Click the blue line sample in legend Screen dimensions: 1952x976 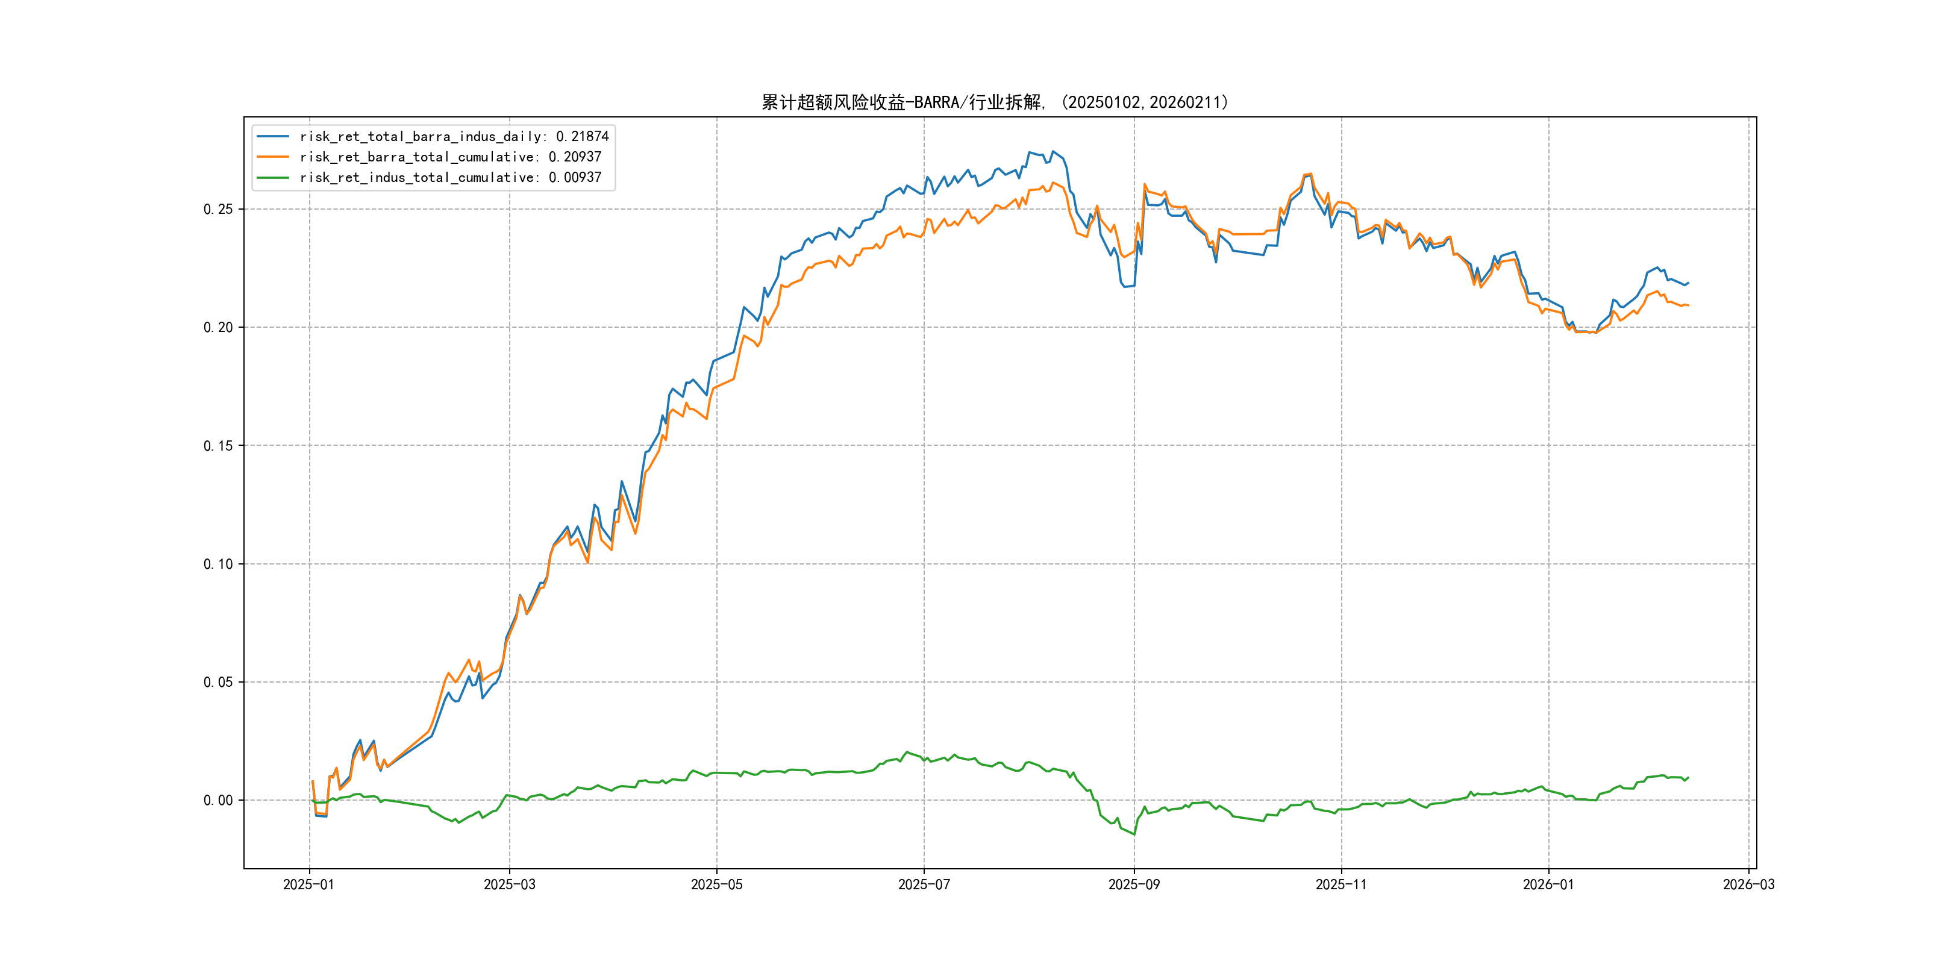pos(273,136)
